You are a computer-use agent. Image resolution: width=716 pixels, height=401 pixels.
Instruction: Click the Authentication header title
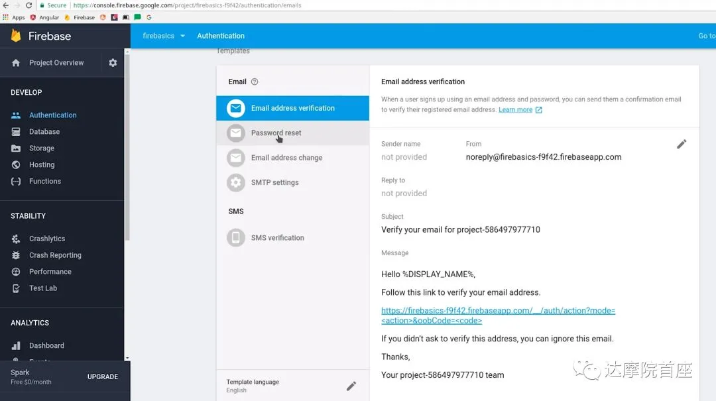(221, 36)
